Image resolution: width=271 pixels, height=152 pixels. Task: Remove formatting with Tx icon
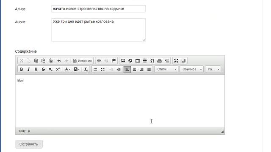[86, 69]
